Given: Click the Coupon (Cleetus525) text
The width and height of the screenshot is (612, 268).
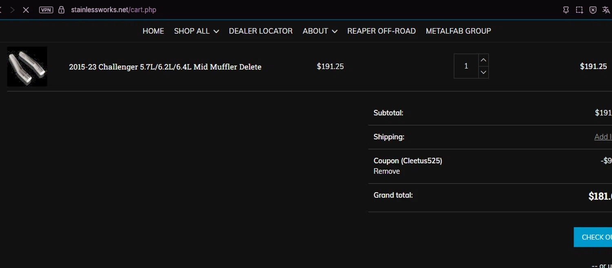Looking at the screenshot, I should point(408,161).
